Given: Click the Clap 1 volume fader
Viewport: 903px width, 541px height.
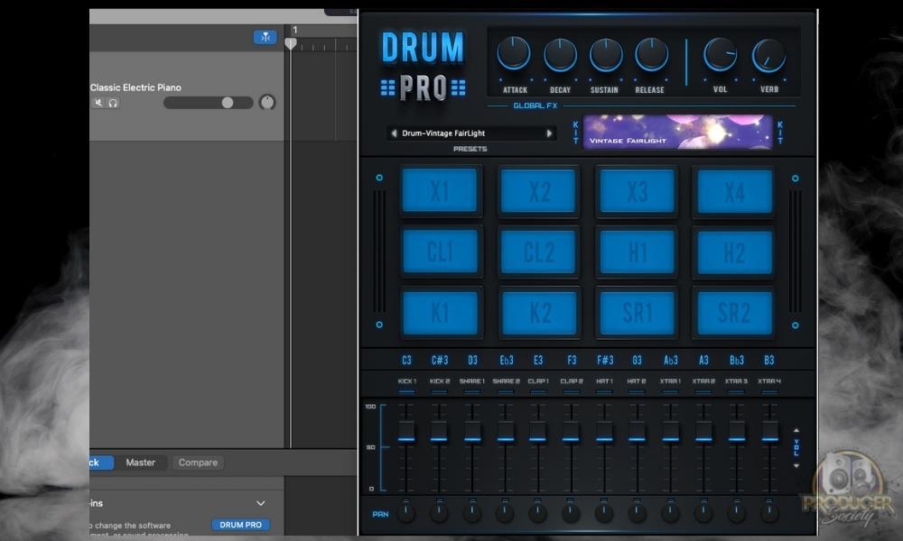Looking at the screenshot, I should coord(538,431).
